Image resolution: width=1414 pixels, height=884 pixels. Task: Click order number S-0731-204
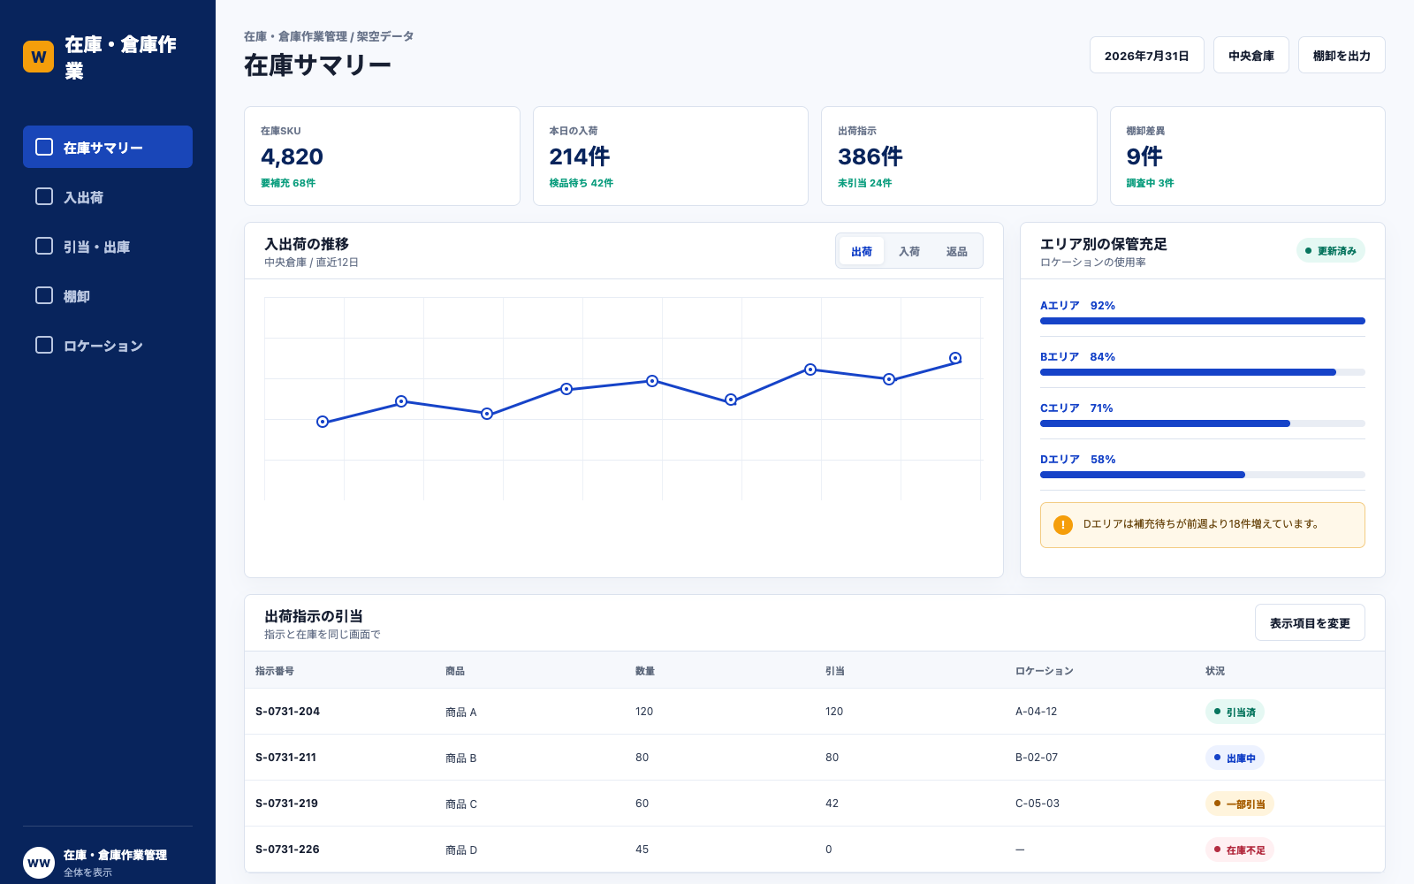coord(287,711)
